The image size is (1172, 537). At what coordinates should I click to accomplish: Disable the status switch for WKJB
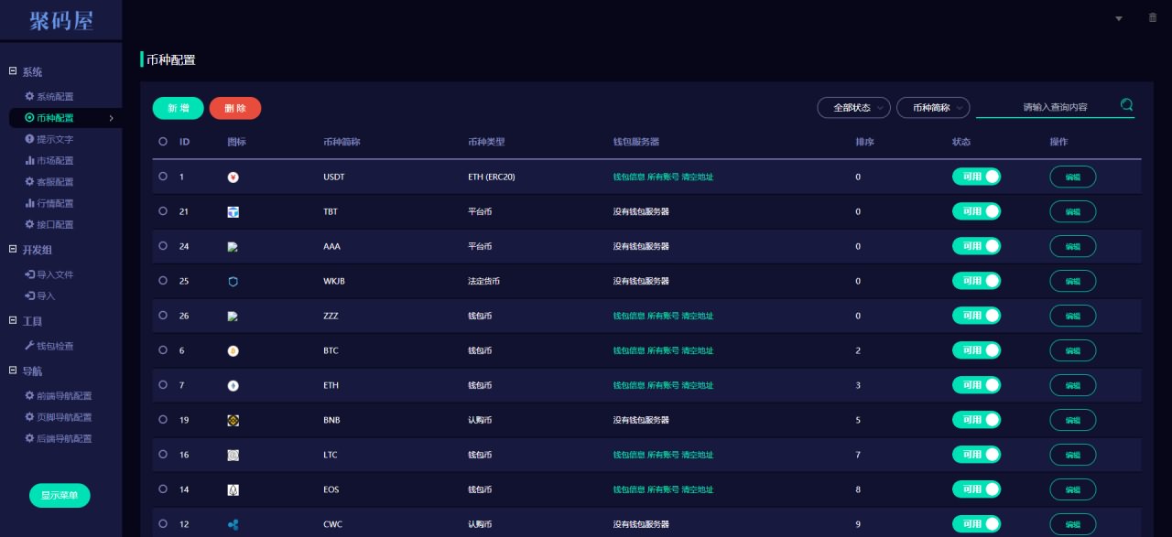tap(976, 281)
